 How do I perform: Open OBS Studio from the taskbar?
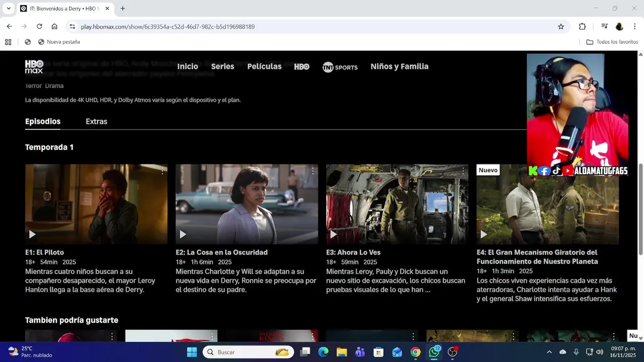tap(453, 352)
